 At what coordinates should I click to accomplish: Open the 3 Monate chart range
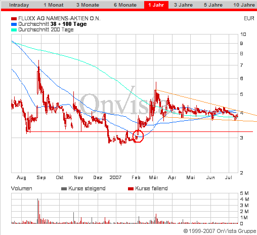(x=88, y=5)
